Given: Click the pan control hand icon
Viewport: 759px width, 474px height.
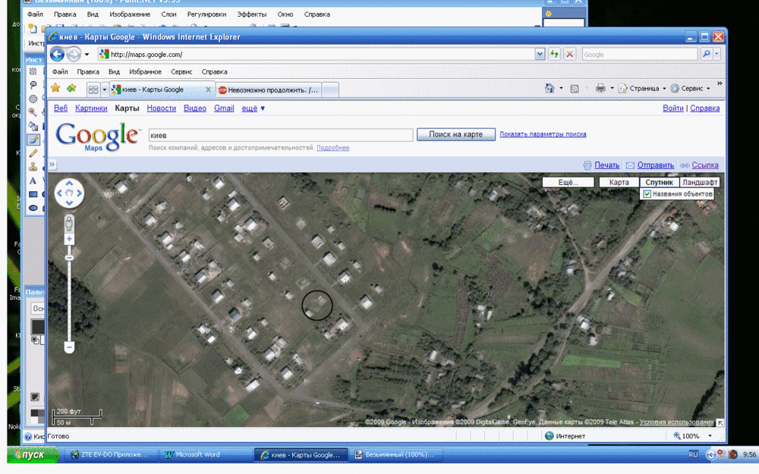Looking at the screenshot, I should coord(69,193).
